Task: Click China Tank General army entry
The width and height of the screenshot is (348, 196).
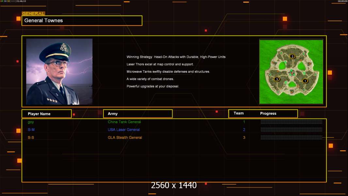Action: tap(124, 122)
